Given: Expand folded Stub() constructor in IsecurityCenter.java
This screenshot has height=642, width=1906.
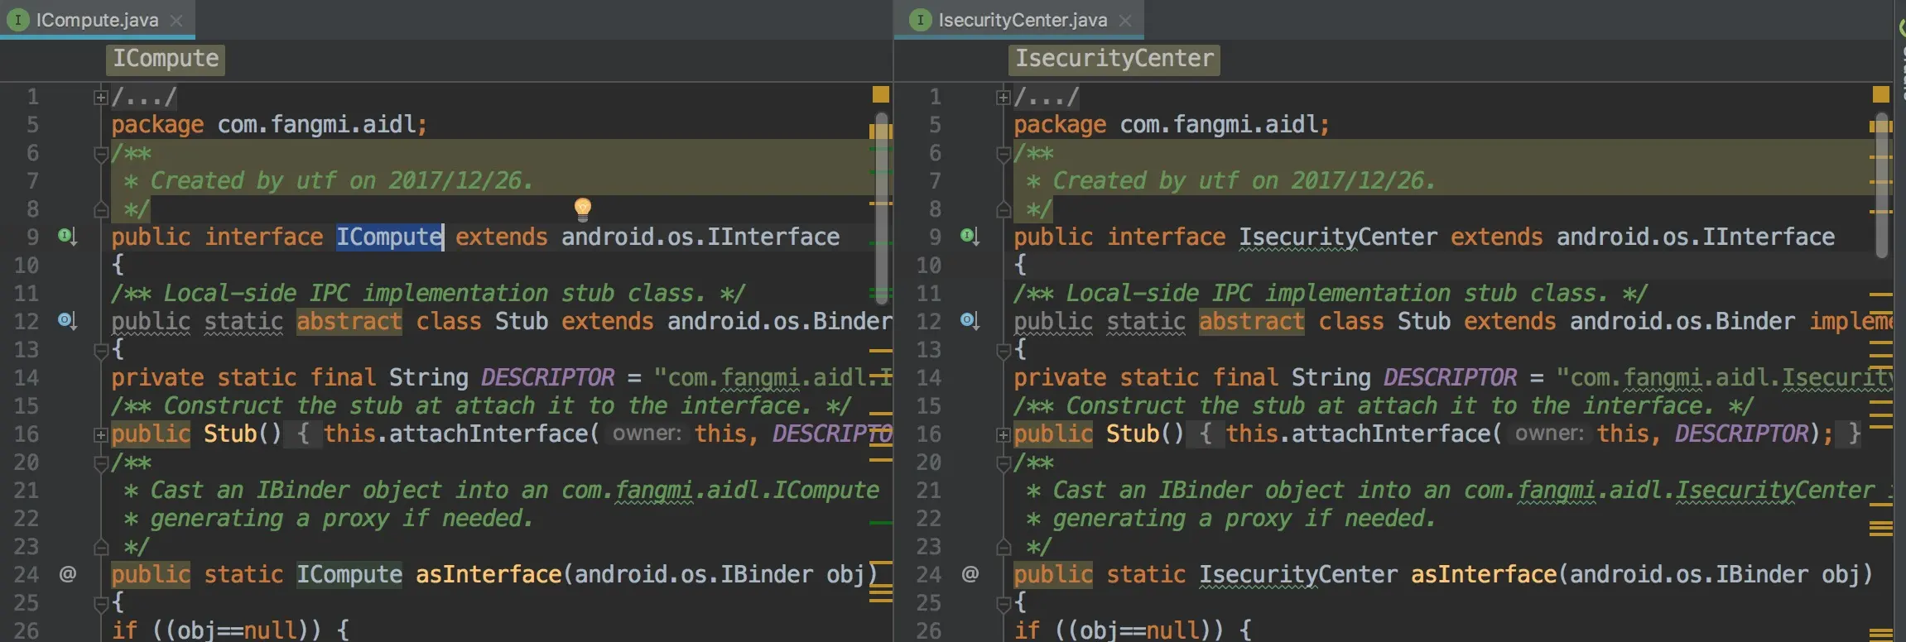Looking at the screenshot, I should (x=1004, y=434).
